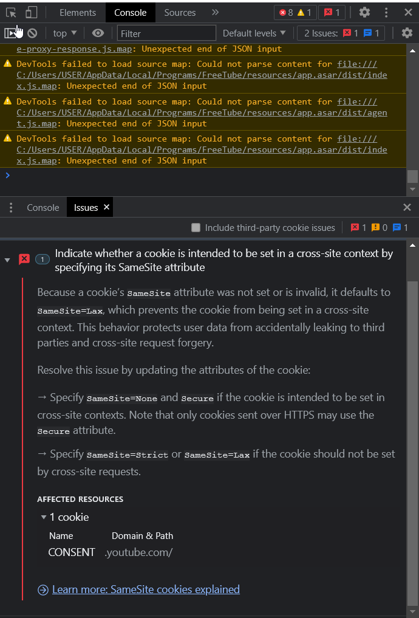
Task: Create a live expression with the eye icon
Action: point(98,33)
